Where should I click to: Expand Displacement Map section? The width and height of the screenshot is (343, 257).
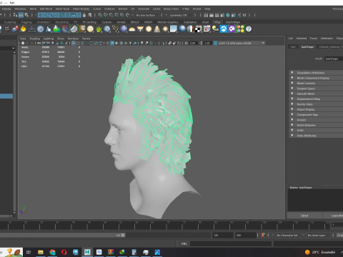[316, 99]
